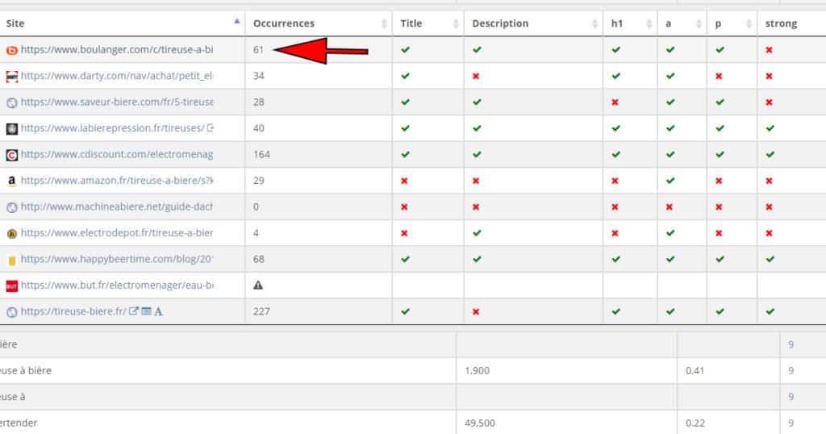This screenshot has width=826, height=434.
Task: Click the 'strong' column header
Action: (x=781, y=23)
